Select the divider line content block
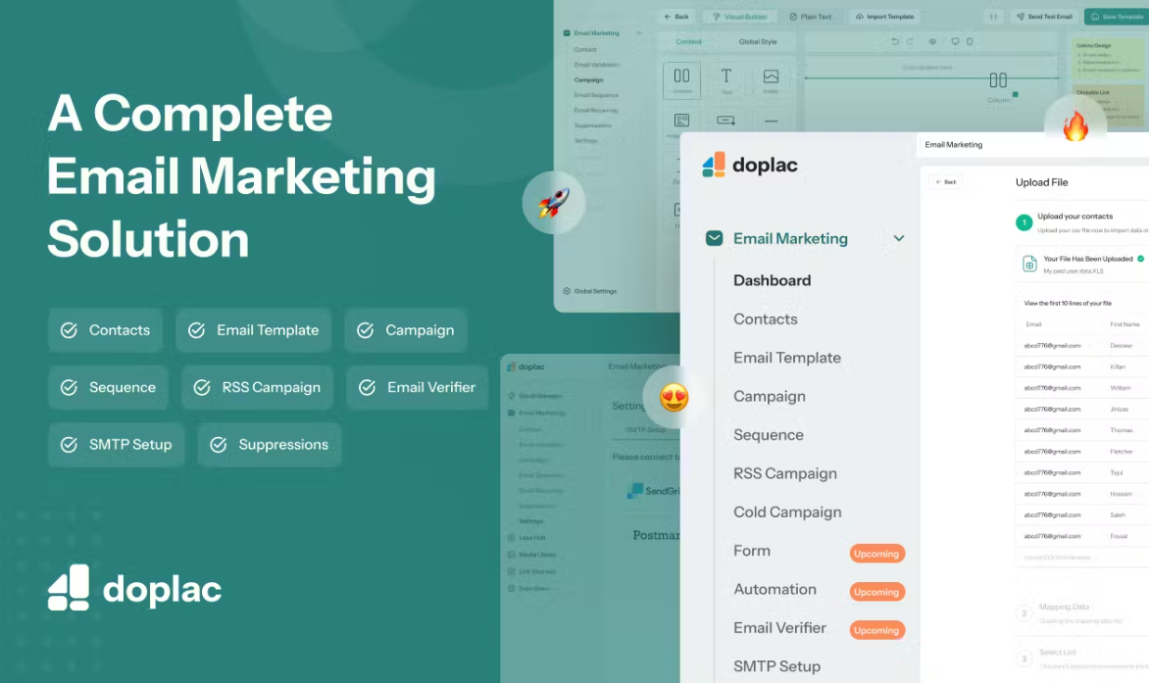The image size is (1149, 683). coord(771,121)
